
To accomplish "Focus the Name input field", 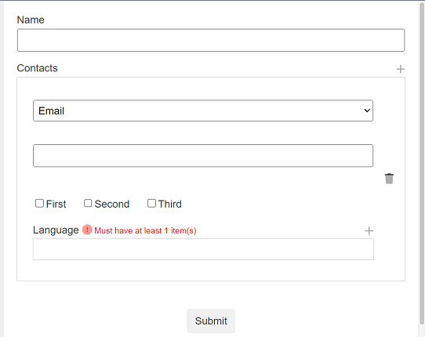I will [x=211, y=40].
